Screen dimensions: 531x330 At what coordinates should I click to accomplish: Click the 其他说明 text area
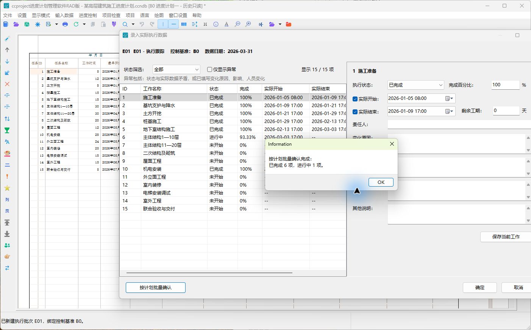(x=457, y=214)
